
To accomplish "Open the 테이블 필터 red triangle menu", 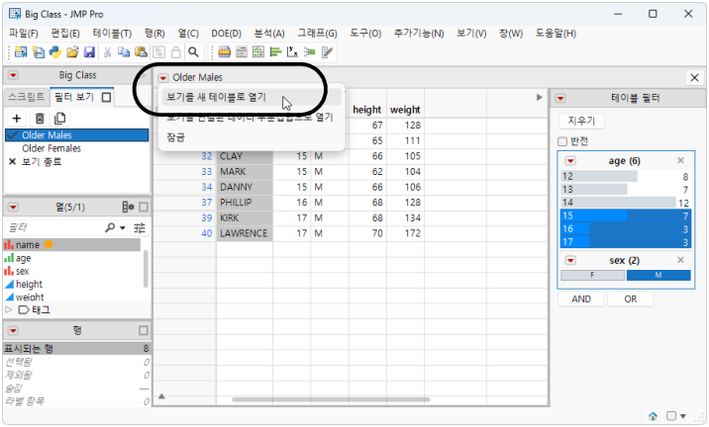I will click(x=560, y=99).
